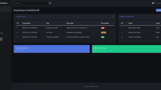Click the search magnifier button
The height and width of the screenshot is (90, 161).
tap(50, 3)
